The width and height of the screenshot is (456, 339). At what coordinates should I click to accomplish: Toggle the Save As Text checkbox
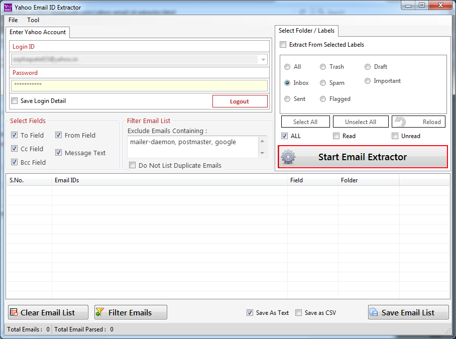(250, 312)
